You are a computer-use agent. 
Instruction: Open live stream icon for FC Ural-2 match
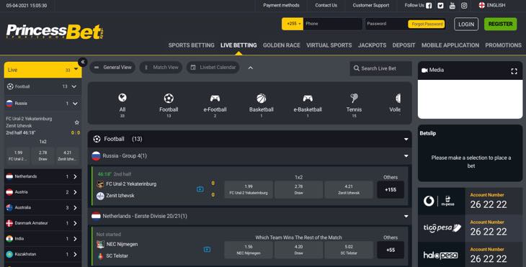200,189
